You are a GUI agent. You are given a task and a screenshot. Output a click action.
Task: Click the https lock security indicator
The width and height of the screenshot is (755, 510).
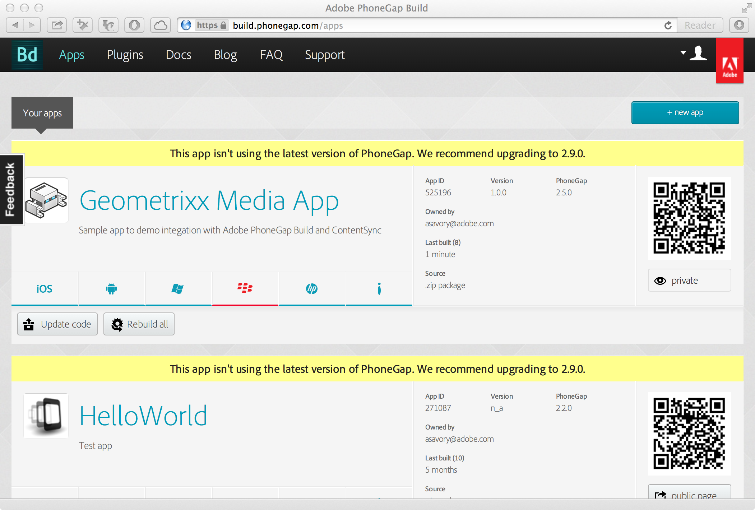coord(212,25)
